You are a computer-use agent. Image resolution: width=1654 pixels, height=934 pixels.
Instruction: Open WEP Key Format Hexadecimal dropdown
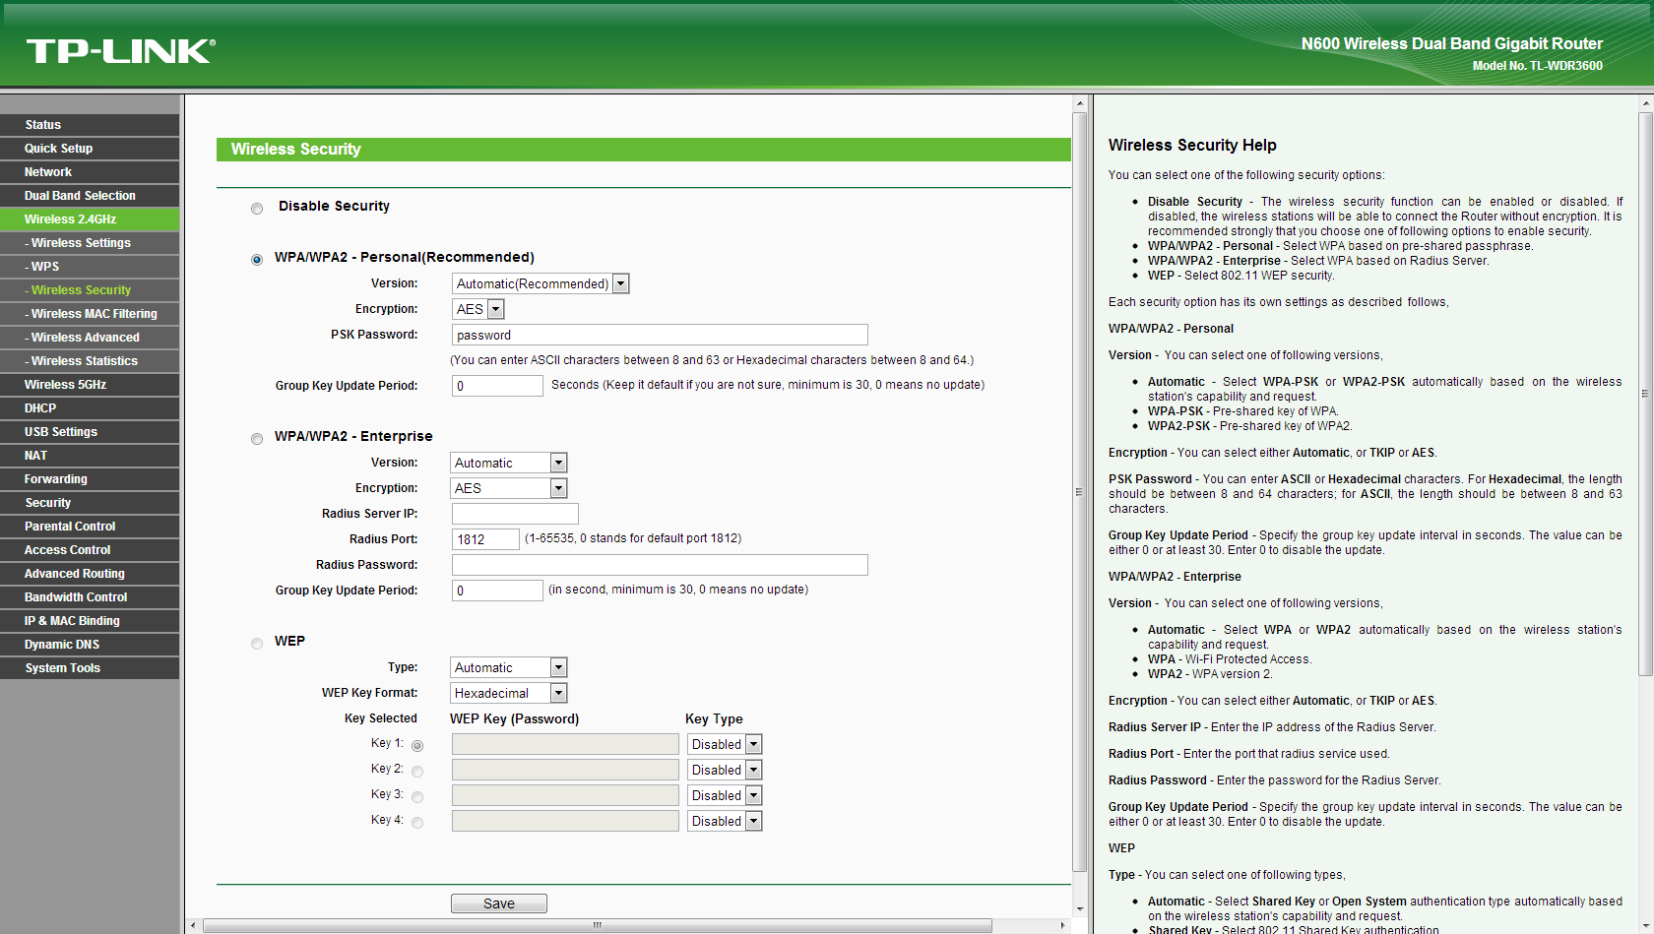tap(509, 693)
